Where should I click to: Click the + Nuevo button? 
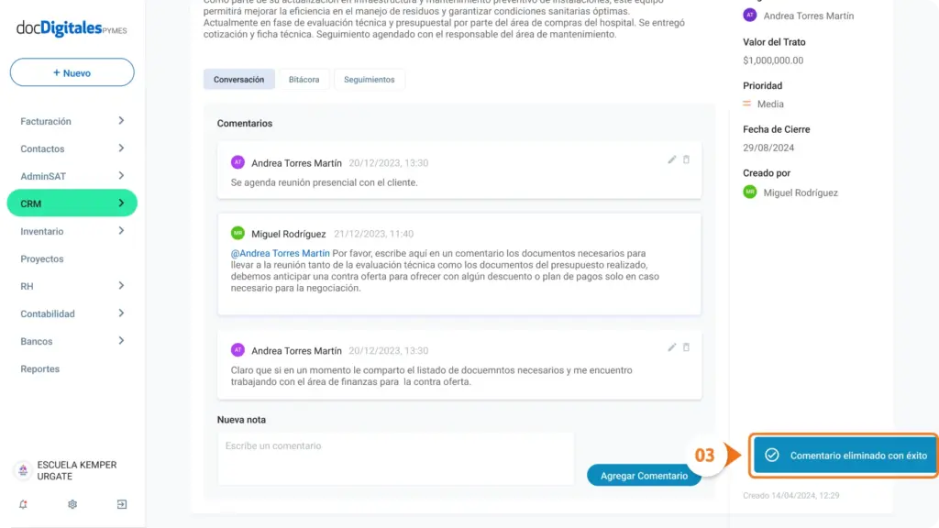point(72,72)
